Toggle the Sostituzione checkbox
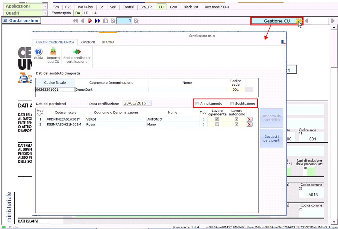This screenshot has height=229, width=338. click(x=232, y=104)
